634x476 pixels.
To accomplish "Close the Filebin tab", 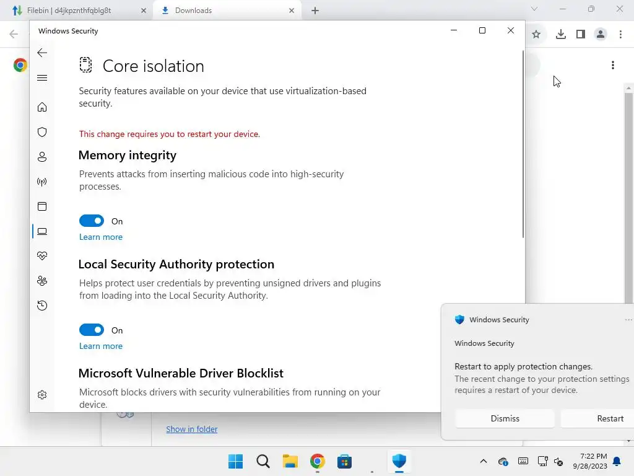I will 144,11.
